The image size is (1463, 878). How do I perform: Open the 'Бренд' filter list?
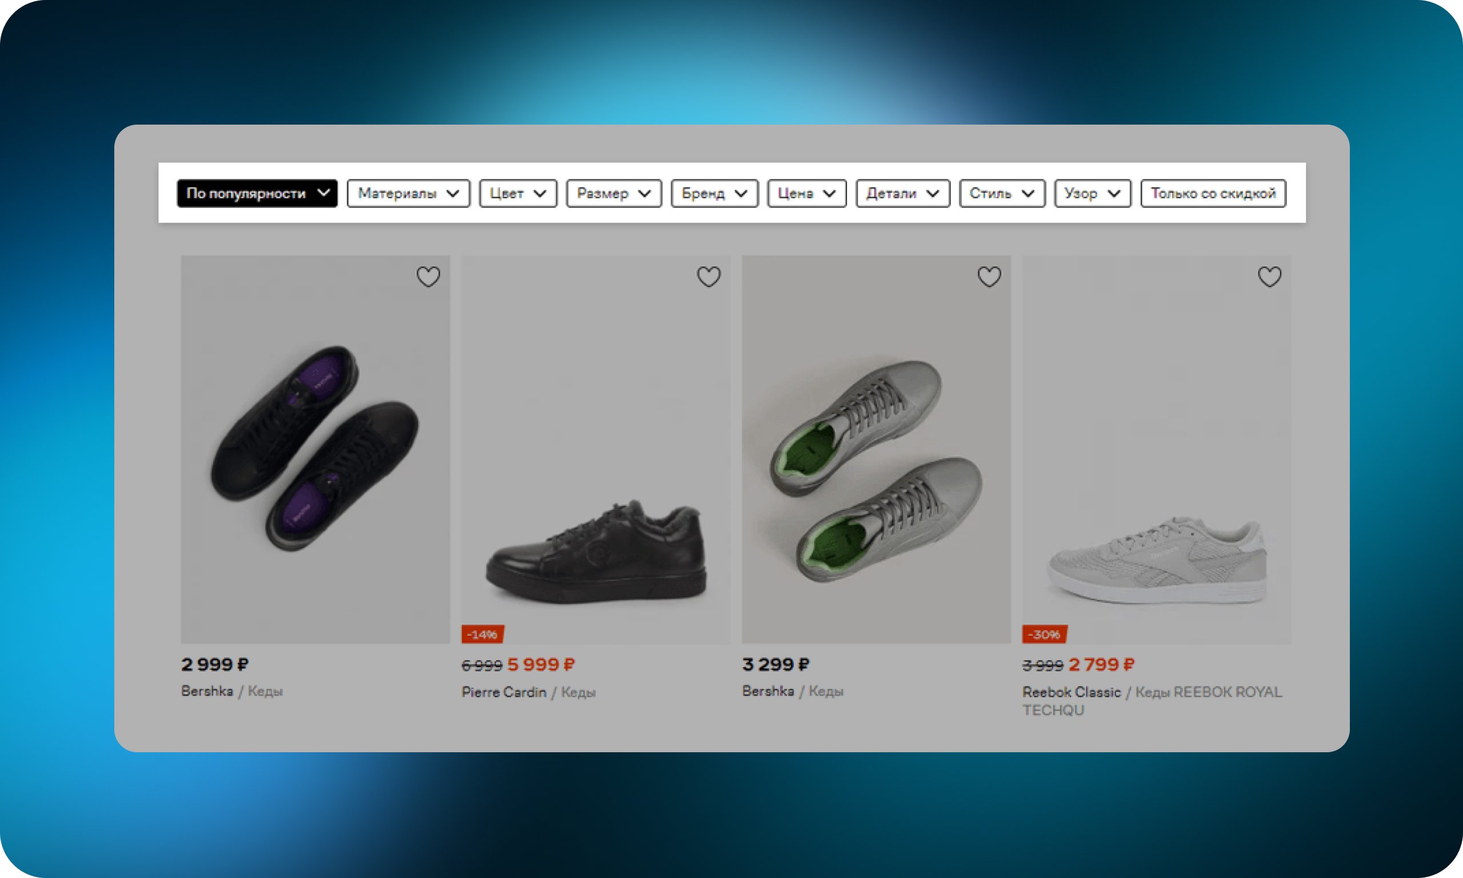[x=714, y=193]
